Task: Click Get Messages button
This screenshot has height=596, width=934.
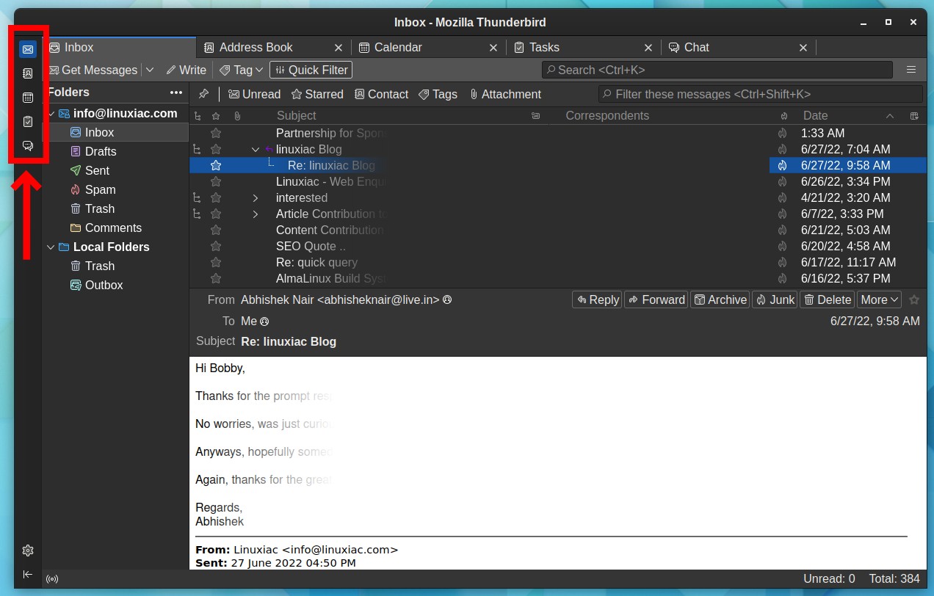Action: point(93,70)
